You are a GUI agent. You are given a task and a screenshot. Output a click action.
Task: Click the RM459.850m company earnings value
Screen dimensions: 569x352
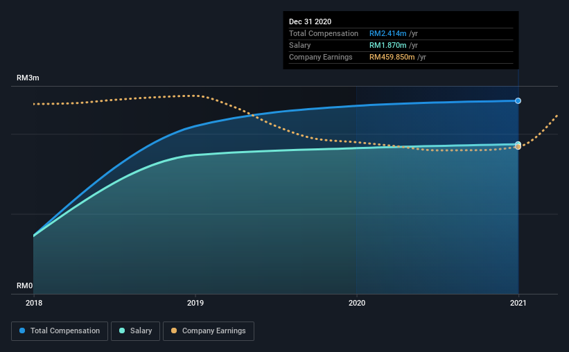[392, 57]
